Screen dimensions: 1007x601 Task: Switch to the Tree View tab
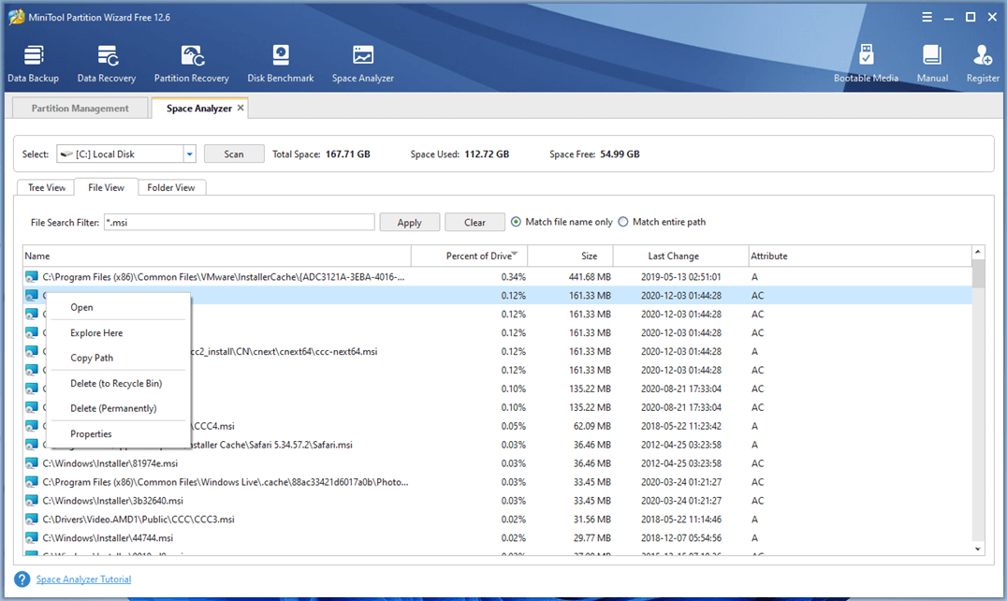click(x=46, y=187)
